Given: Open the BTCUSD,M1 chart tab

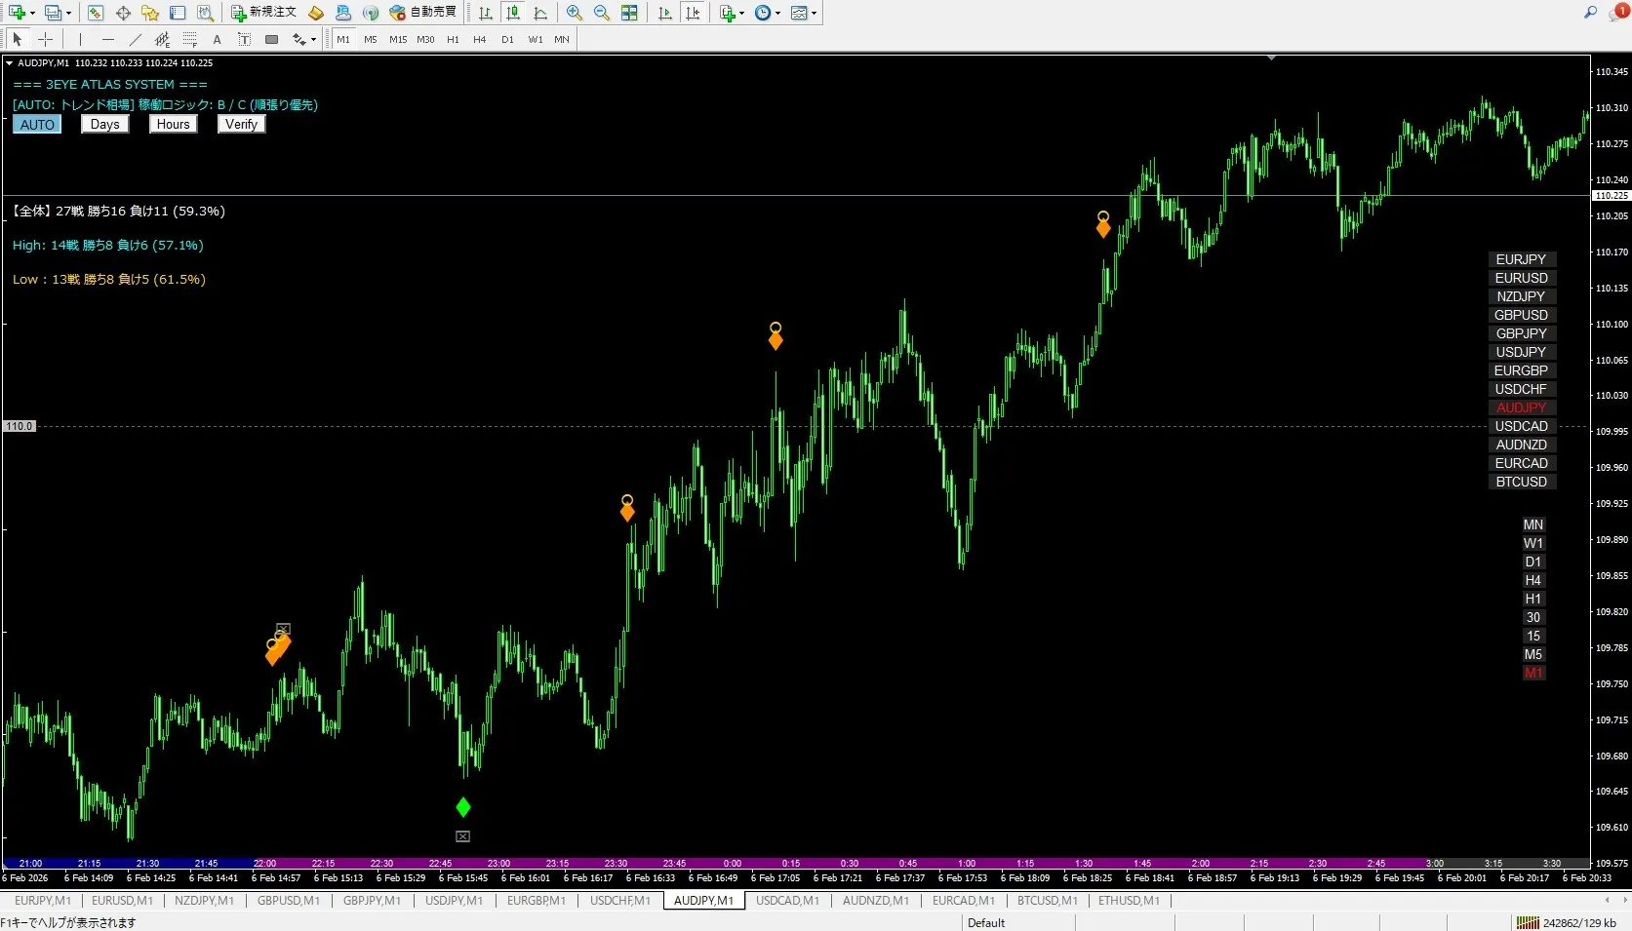Looking at the screenshot, I should coord(1047,901).
